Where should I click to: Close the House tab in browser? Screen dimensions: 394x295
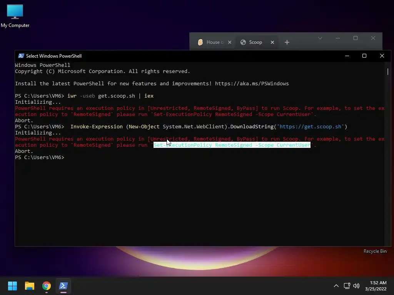tap(230, 42)
